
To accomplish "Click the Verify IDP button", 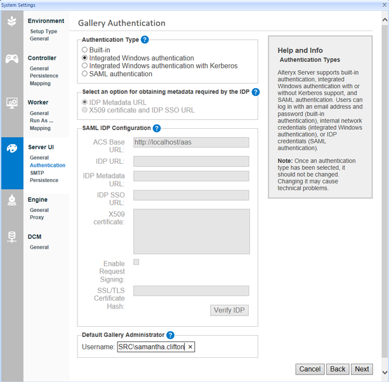I will pyautogui.click(x=229, y=310).
